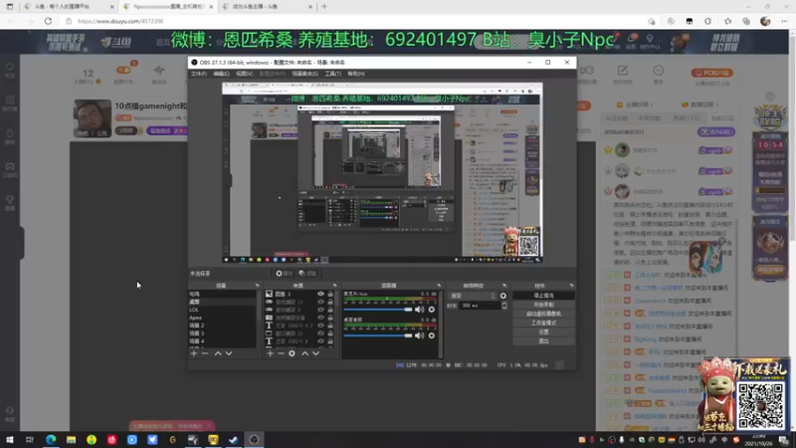Image resolution: width=796 pixels, height=448 pixels.
Task: Open Edge browser favorites star icon
Action: [728, 21]
